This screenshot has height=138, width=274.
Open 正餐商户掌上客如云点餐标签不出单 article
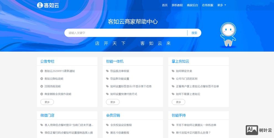(197, 86)
